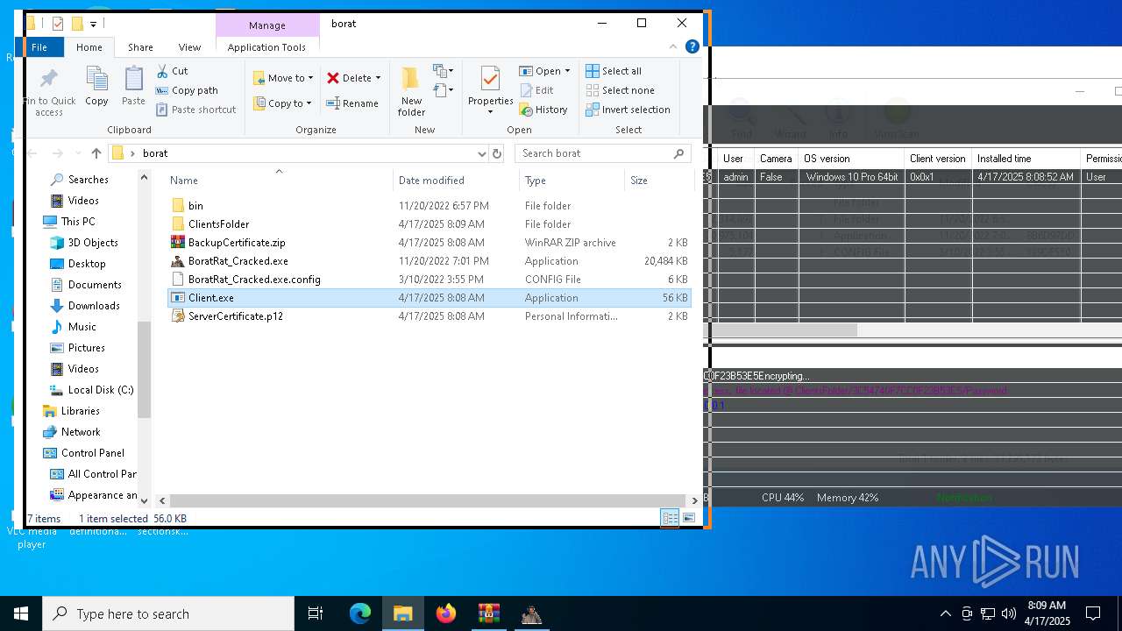Image resolution: width=1122 pixels, height=631 pixels.
Task: Open WinRAR from the taskbar
Action: (488, 613)
